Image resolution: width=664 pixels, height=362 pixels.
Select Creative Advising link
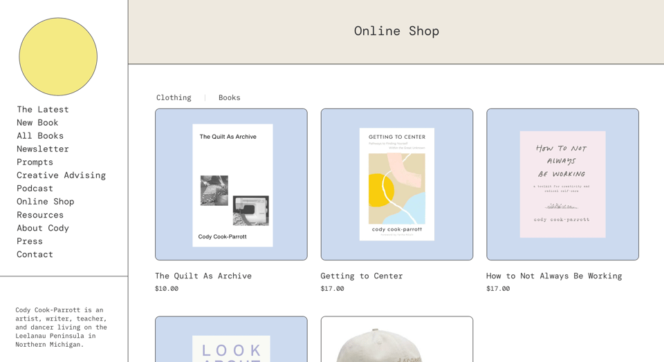[61, 175]
